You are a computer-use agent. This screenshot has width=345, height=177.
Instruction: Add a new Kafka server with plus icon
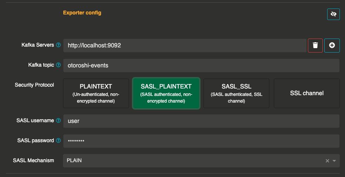click(x=332, y=45)
